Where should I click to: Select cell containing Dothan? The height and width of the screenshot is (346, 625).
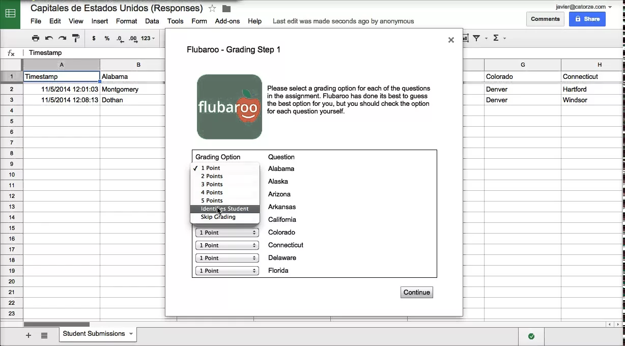[x=132, y=100]
